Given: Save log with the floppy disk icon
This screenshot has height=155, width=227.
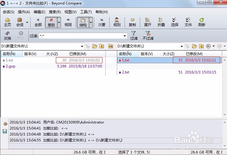Looking at the screenshot, I should point(5,131).
